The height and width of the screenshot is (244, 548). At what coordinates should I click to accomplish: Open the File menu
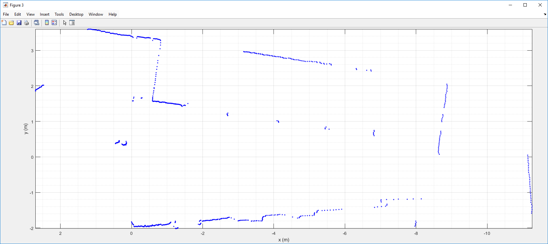pyautogui.click(x=6, y=14)
